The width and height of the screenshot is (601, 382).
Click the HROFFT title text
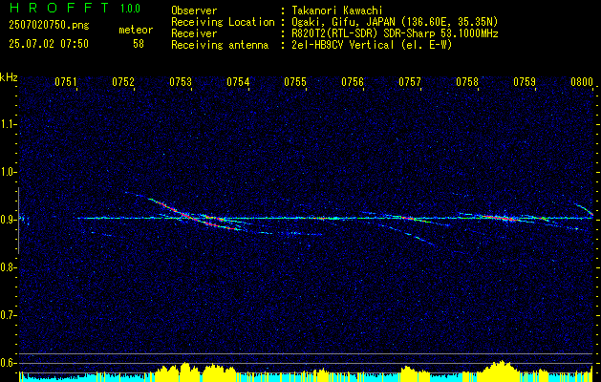59,8
